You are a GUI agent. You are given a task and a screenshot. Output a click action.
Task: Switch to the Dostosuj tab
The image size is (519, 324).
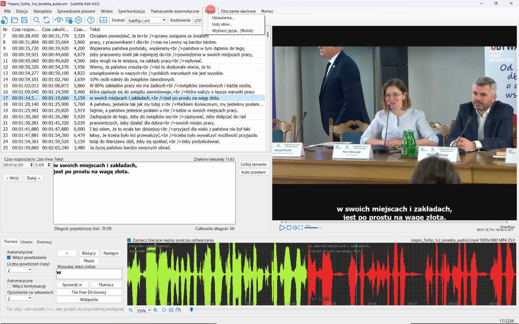[44, 242]
